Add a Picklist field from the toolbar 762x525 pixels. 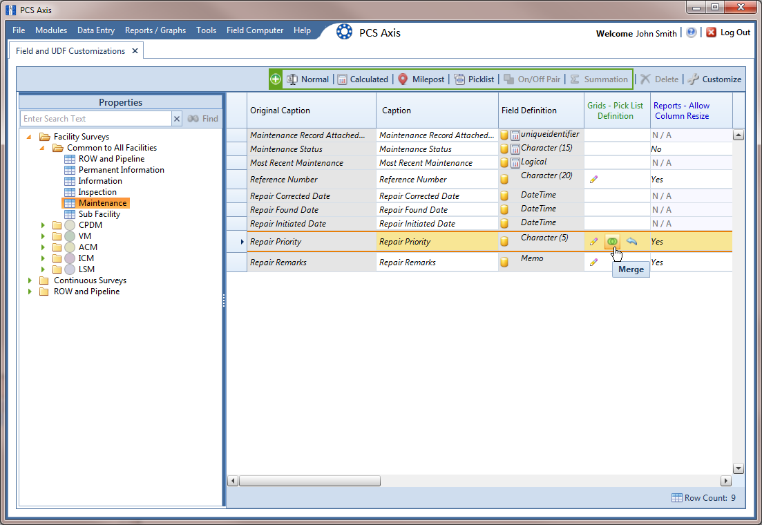475,79
